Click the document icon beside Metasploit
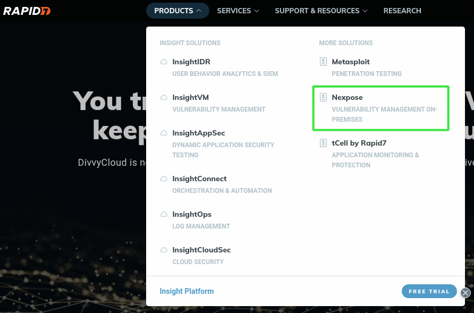This screenshot has height=313, width=474. click(x=323, y=62)
